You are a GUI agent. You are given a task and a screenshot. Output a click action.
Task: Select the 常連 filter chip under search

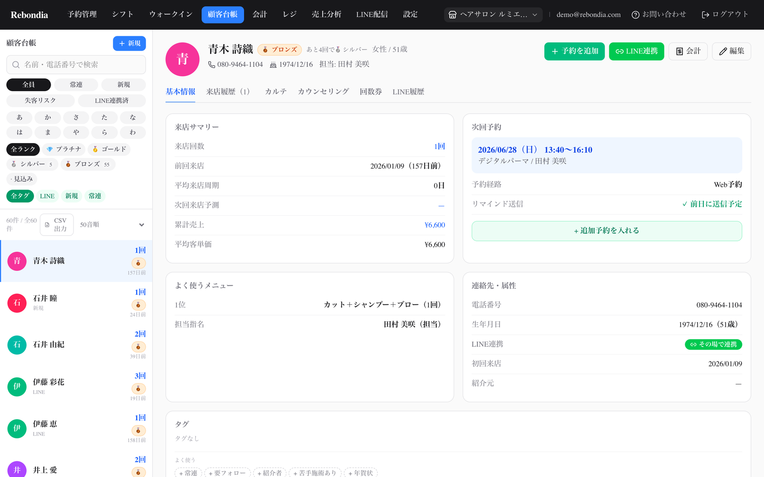[x=76, y=84]
